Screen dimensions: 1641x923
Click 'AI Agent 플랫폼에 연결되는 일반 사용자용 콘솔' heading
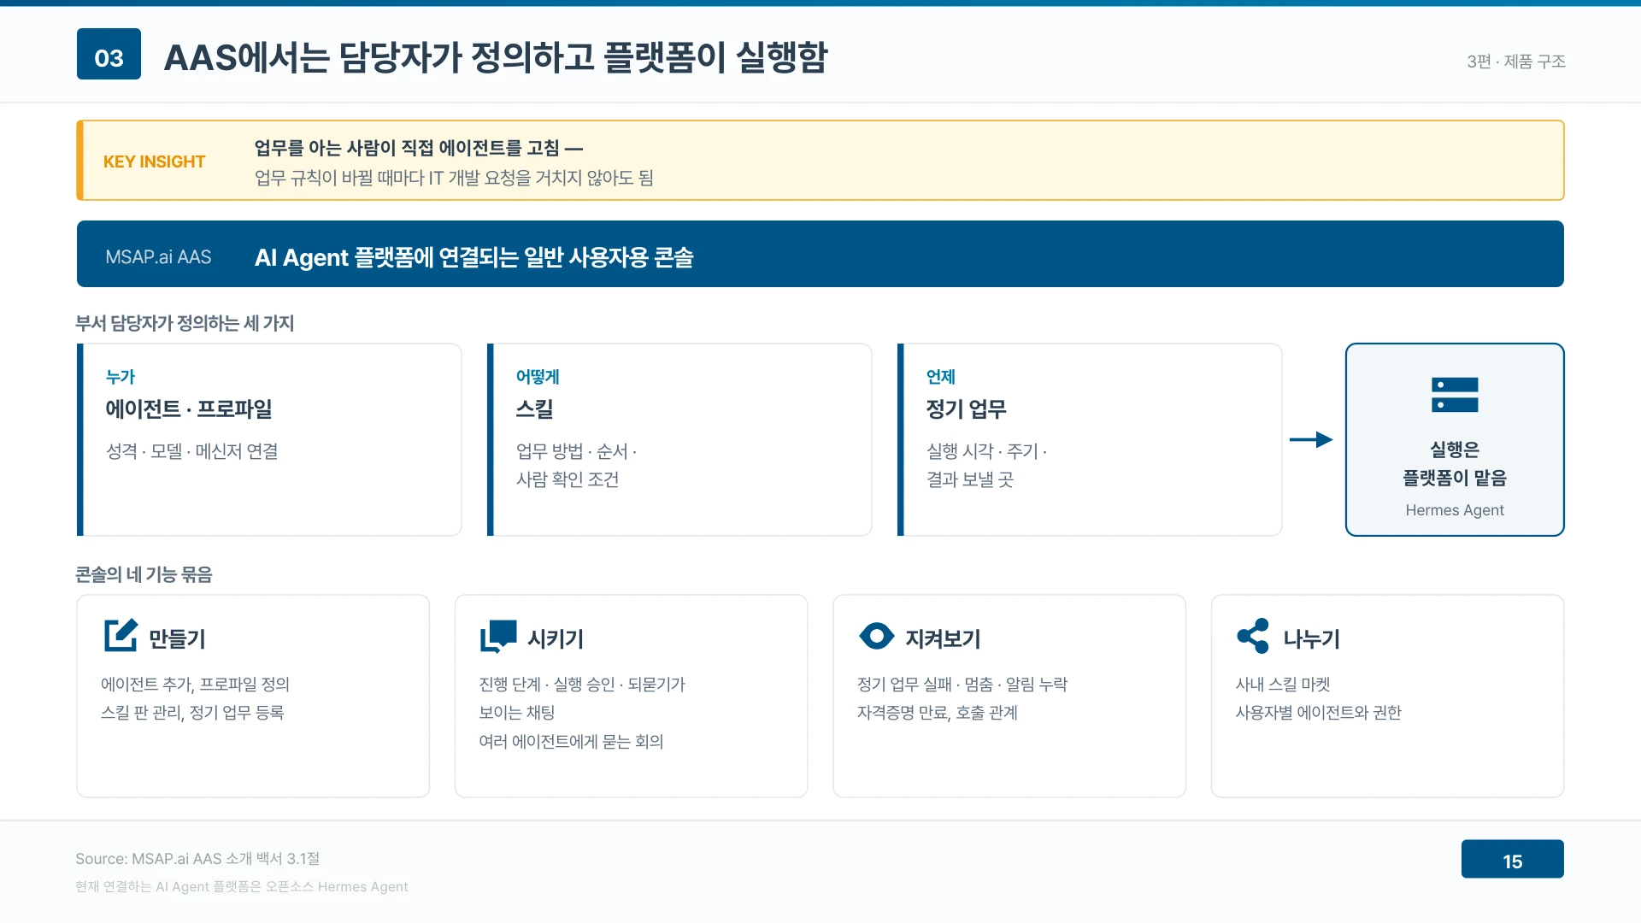coord(474,257)
